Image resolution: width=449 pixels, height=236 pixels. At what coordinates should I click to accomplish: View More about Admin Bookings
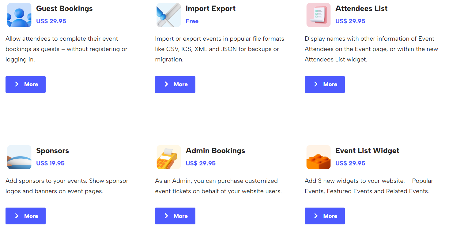(175, 216)
